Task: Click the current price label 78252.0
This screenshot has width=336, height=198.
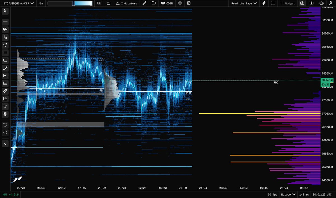Action: [327, 80]
